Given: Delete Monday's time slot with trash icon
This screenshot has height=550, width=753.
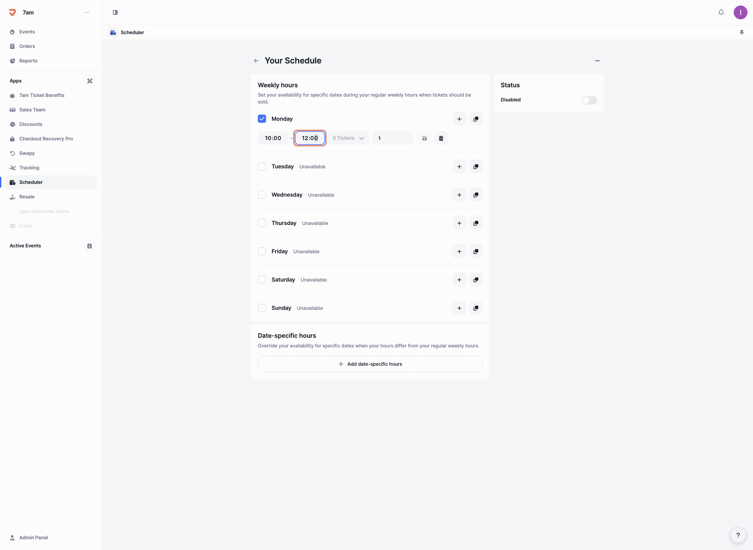Looking at the screenshot, I should [441, 138].
